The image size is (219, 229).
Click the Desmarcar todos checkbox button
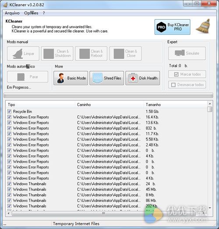tap(187, 85)
